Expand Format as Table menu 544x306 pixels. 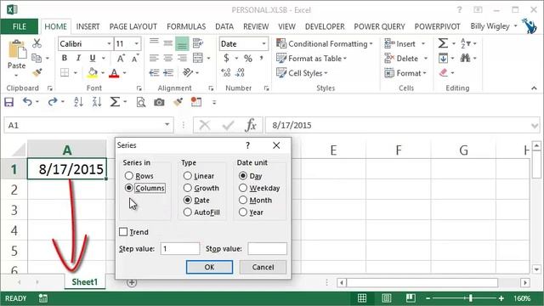click(x=345, y=59)
